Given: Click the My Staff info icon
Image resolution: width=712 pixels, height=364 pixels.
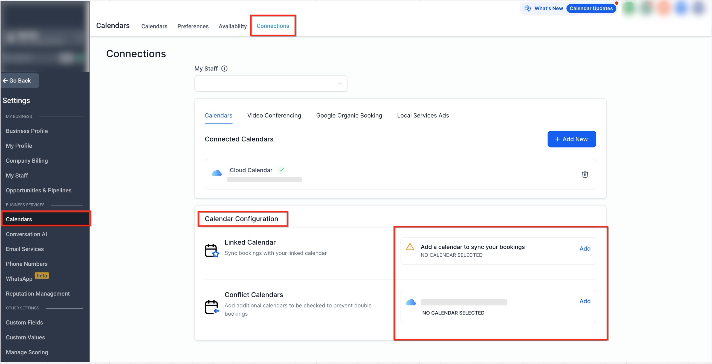Looking at the screenshot, I should click(224, 68).
